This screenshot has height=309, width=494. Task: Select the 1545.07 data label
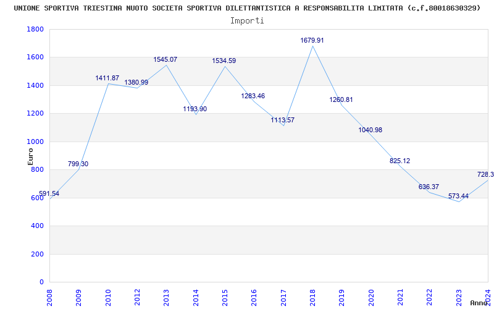165,59
